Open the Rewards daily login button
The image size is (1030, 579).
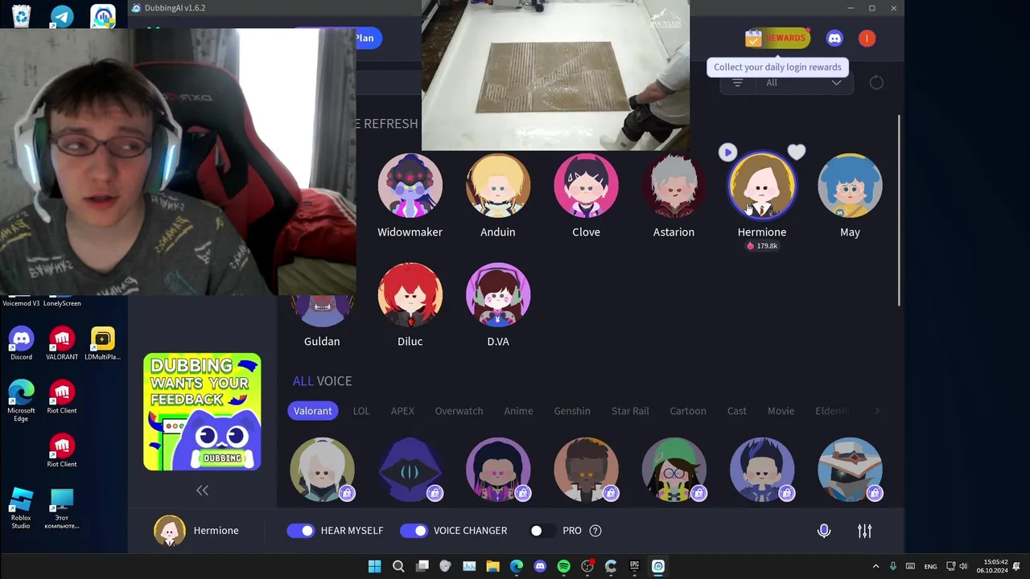pyautogui.click(x=776, y=38)
